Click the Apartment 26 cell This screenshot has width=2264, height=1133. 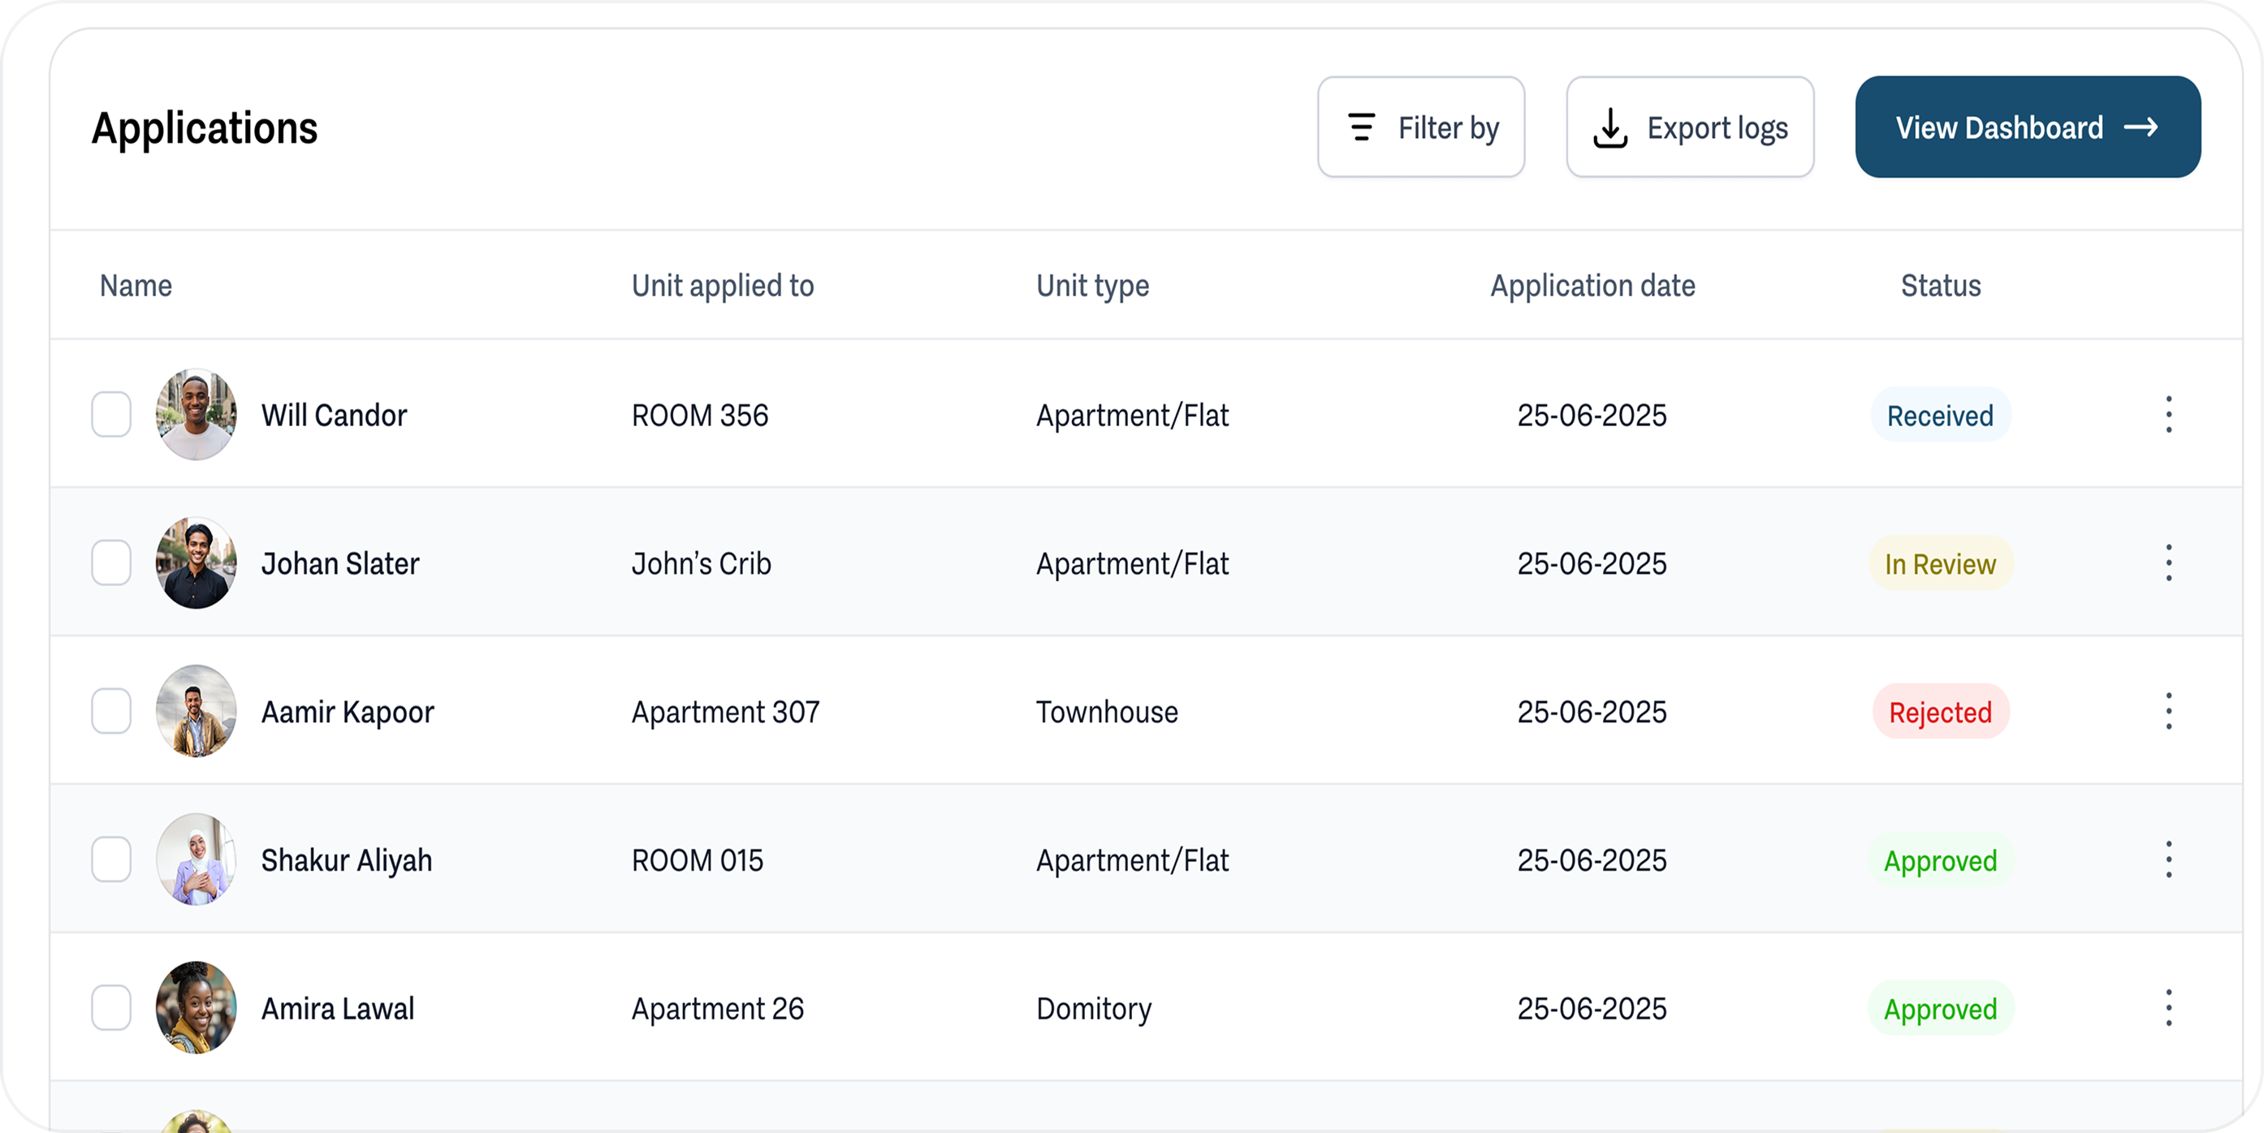click(717, 1009)
